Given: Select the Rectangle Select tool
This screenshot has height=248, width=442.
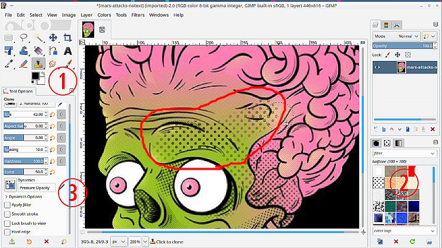Looking at the screenshot, I should 9,37.
